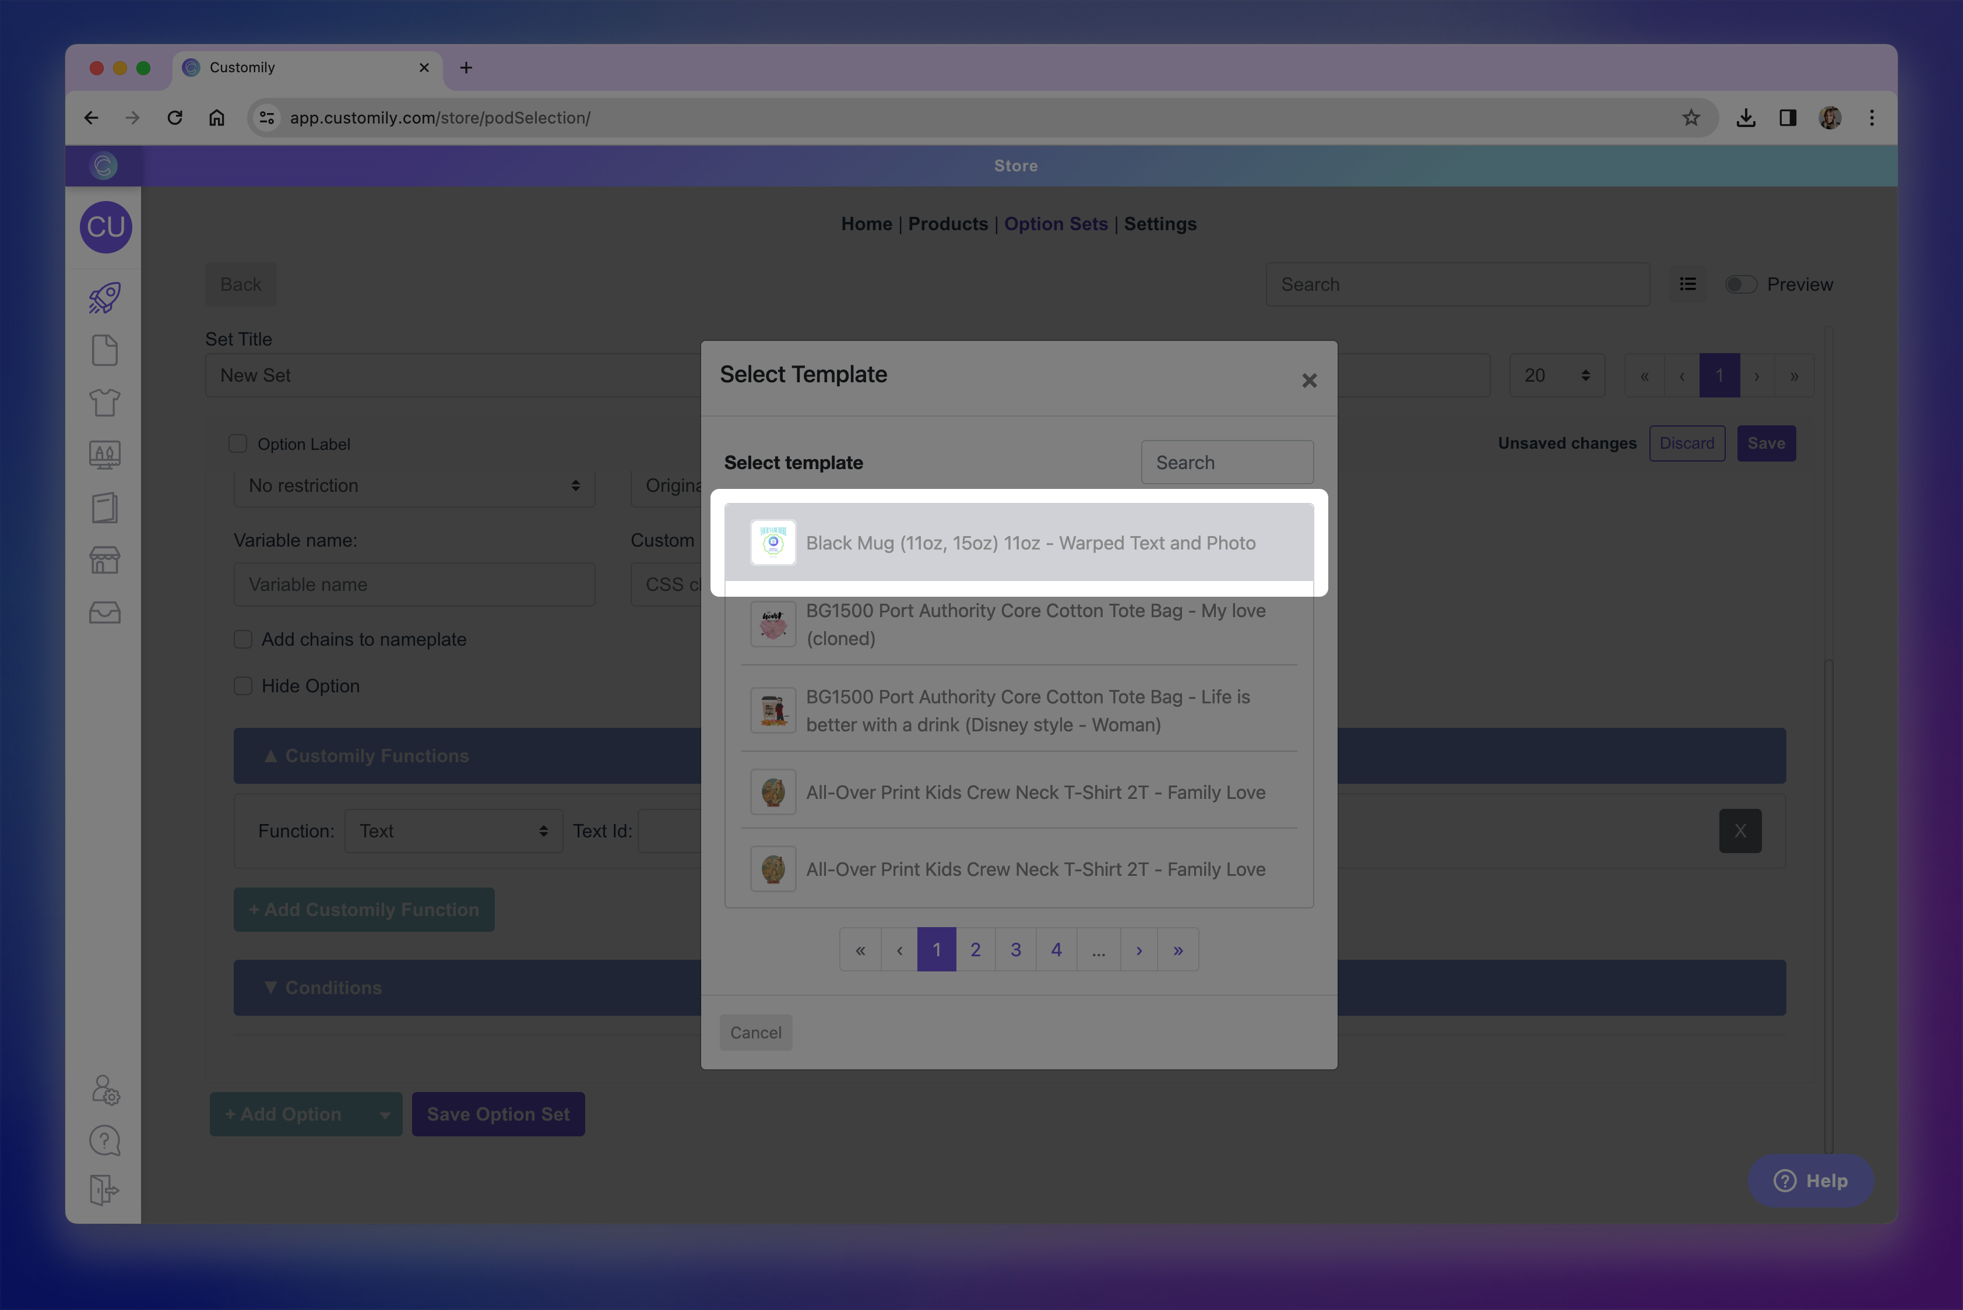The height and width of the screenshot is (1310, 1963).
Task: Expand the Conditions section
Action: [333, 988]
